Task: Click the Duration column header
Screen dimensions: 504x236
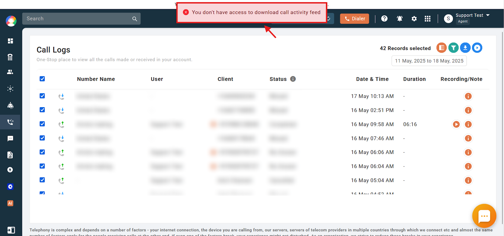Action: click(415, 79)
